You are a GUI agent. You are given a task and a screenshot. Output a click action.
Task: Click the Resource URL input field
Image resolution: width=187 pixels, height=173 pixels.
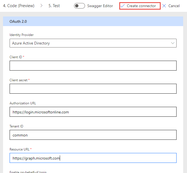pyautogui.click(x=93, y=158)
